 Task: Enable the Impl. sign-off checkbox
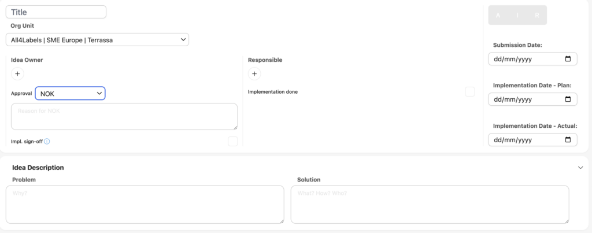(x=232, y=141)
